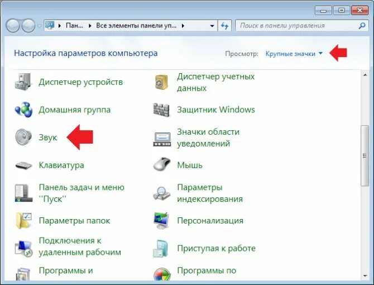Click the Control Panel address bar icon
This screenshot has width=374, height=285.
click(50, 25)
